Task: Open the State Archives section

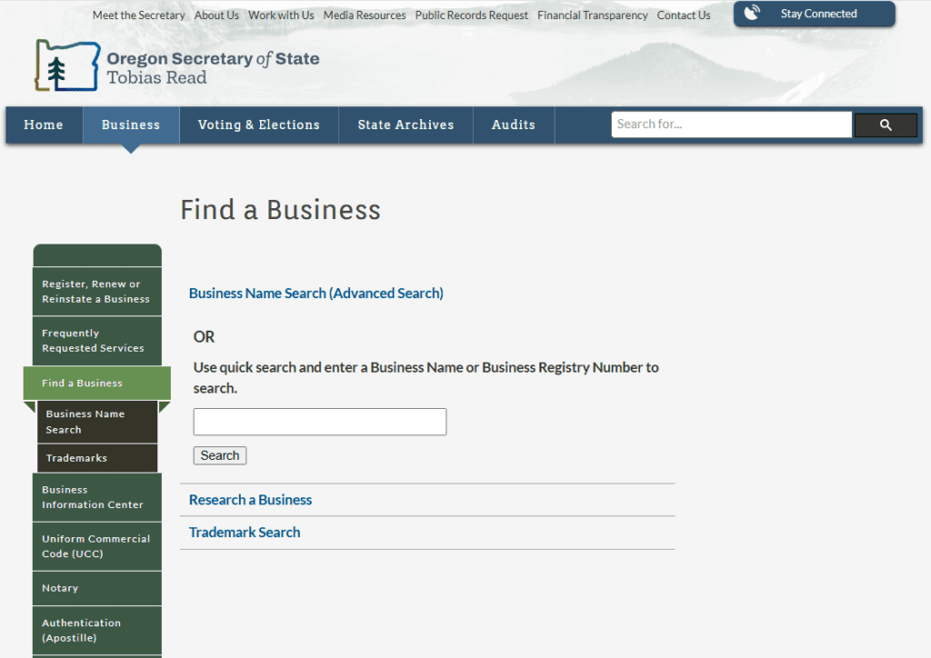Action: tap(405, 125)
